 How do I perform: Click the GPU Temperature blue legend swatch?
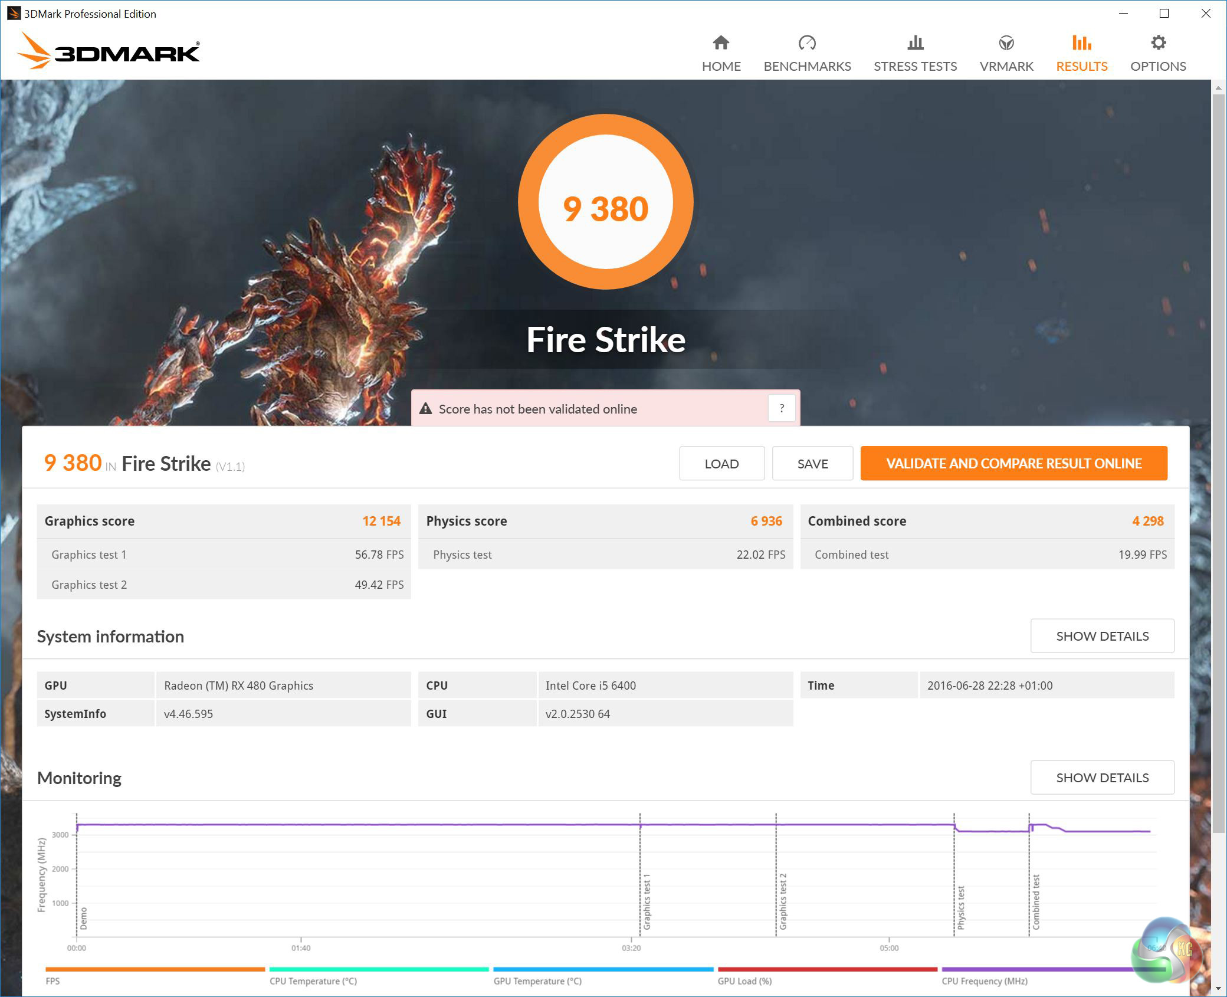(603, 969)
